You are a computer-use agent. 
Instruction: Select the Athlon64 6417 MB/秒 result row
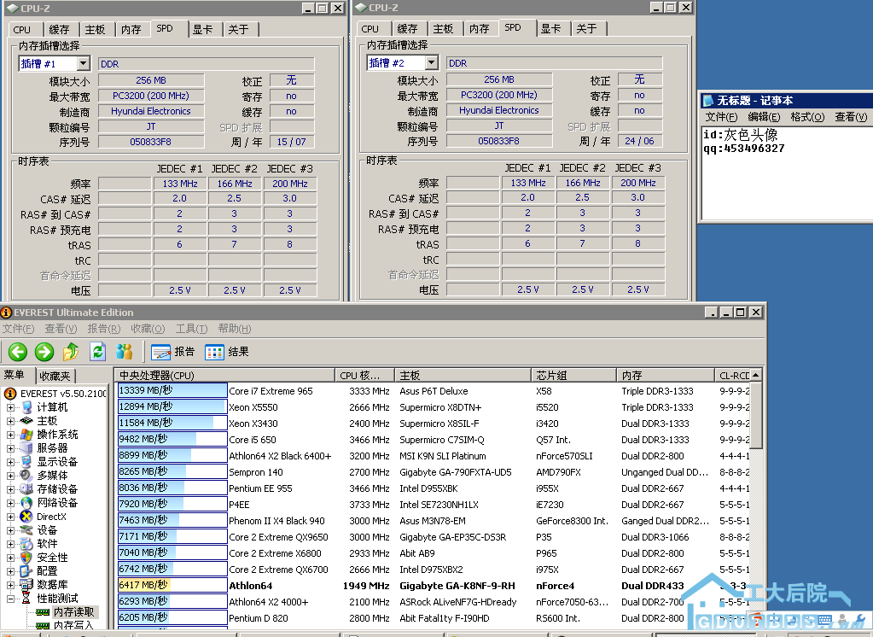(434, 586)
